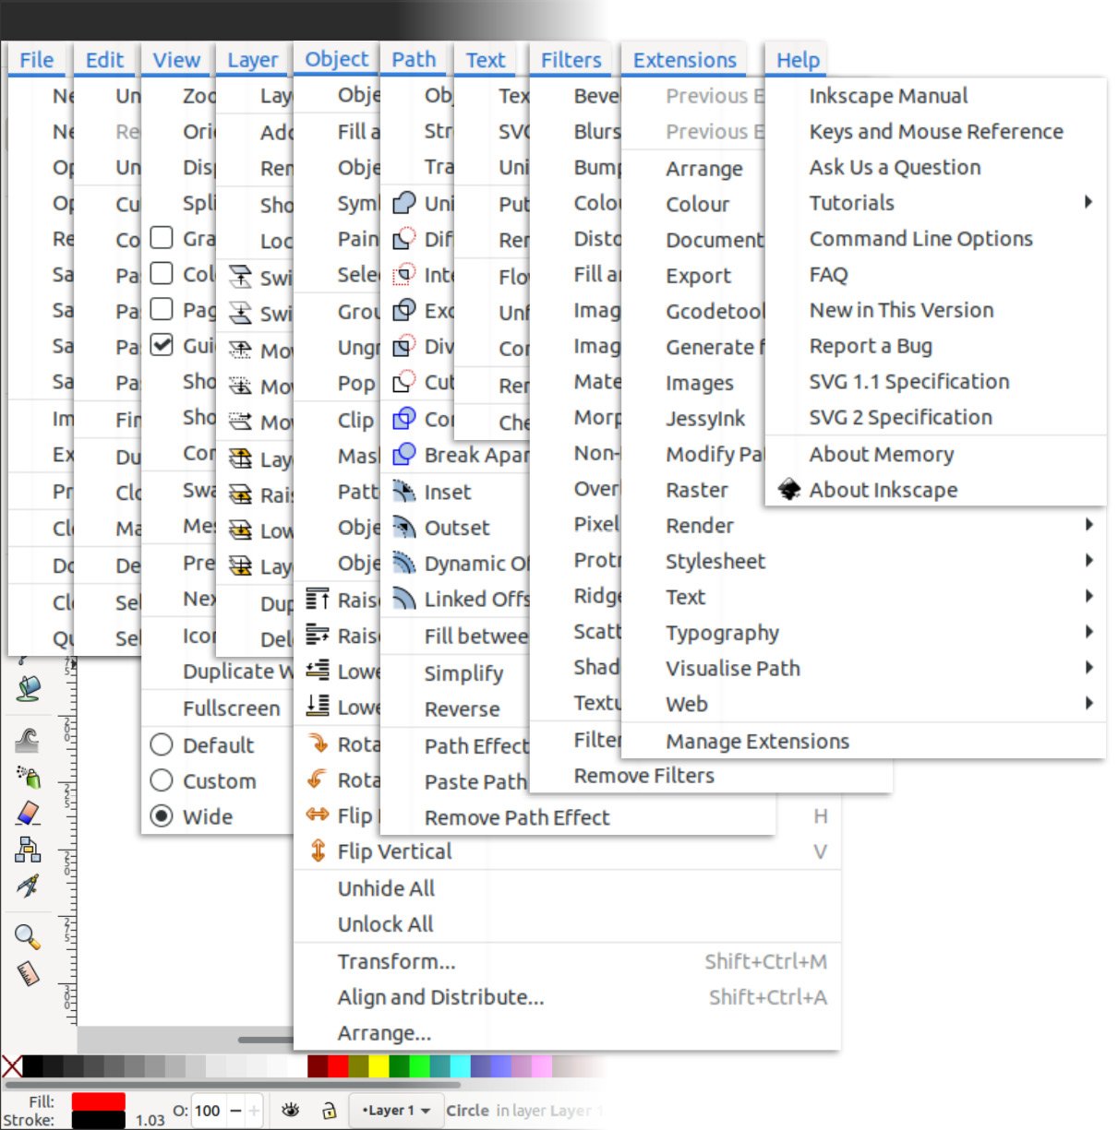Viewport: 1118px width, 1130px height.
Task: Click Manage Extensions entry
Action: point(757,742)
